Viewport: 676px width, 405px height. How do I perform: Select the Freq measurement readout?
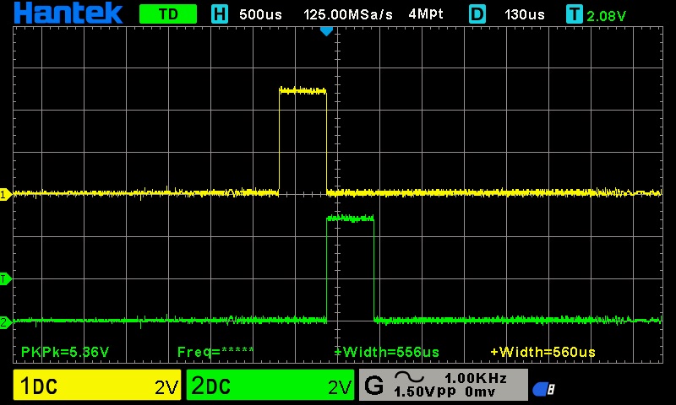pyautogui.click(x=215, y=351)
